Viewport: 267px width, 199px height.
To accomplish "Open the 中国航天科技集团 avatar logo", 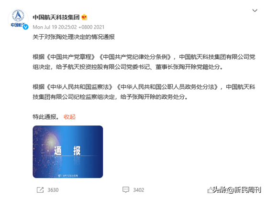I will coord(18,19).
